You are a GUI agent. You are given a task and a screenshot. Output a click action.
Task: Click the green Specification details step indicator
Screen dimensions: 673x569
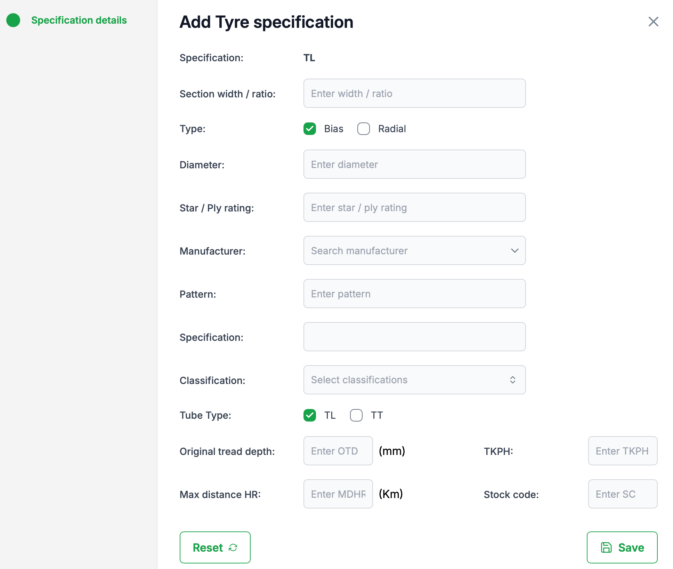(x=13, y=20)
